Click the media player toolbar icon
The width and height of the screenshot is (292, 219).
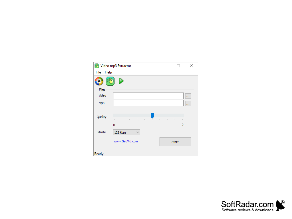pyautogui.click(x=99, y=81)
